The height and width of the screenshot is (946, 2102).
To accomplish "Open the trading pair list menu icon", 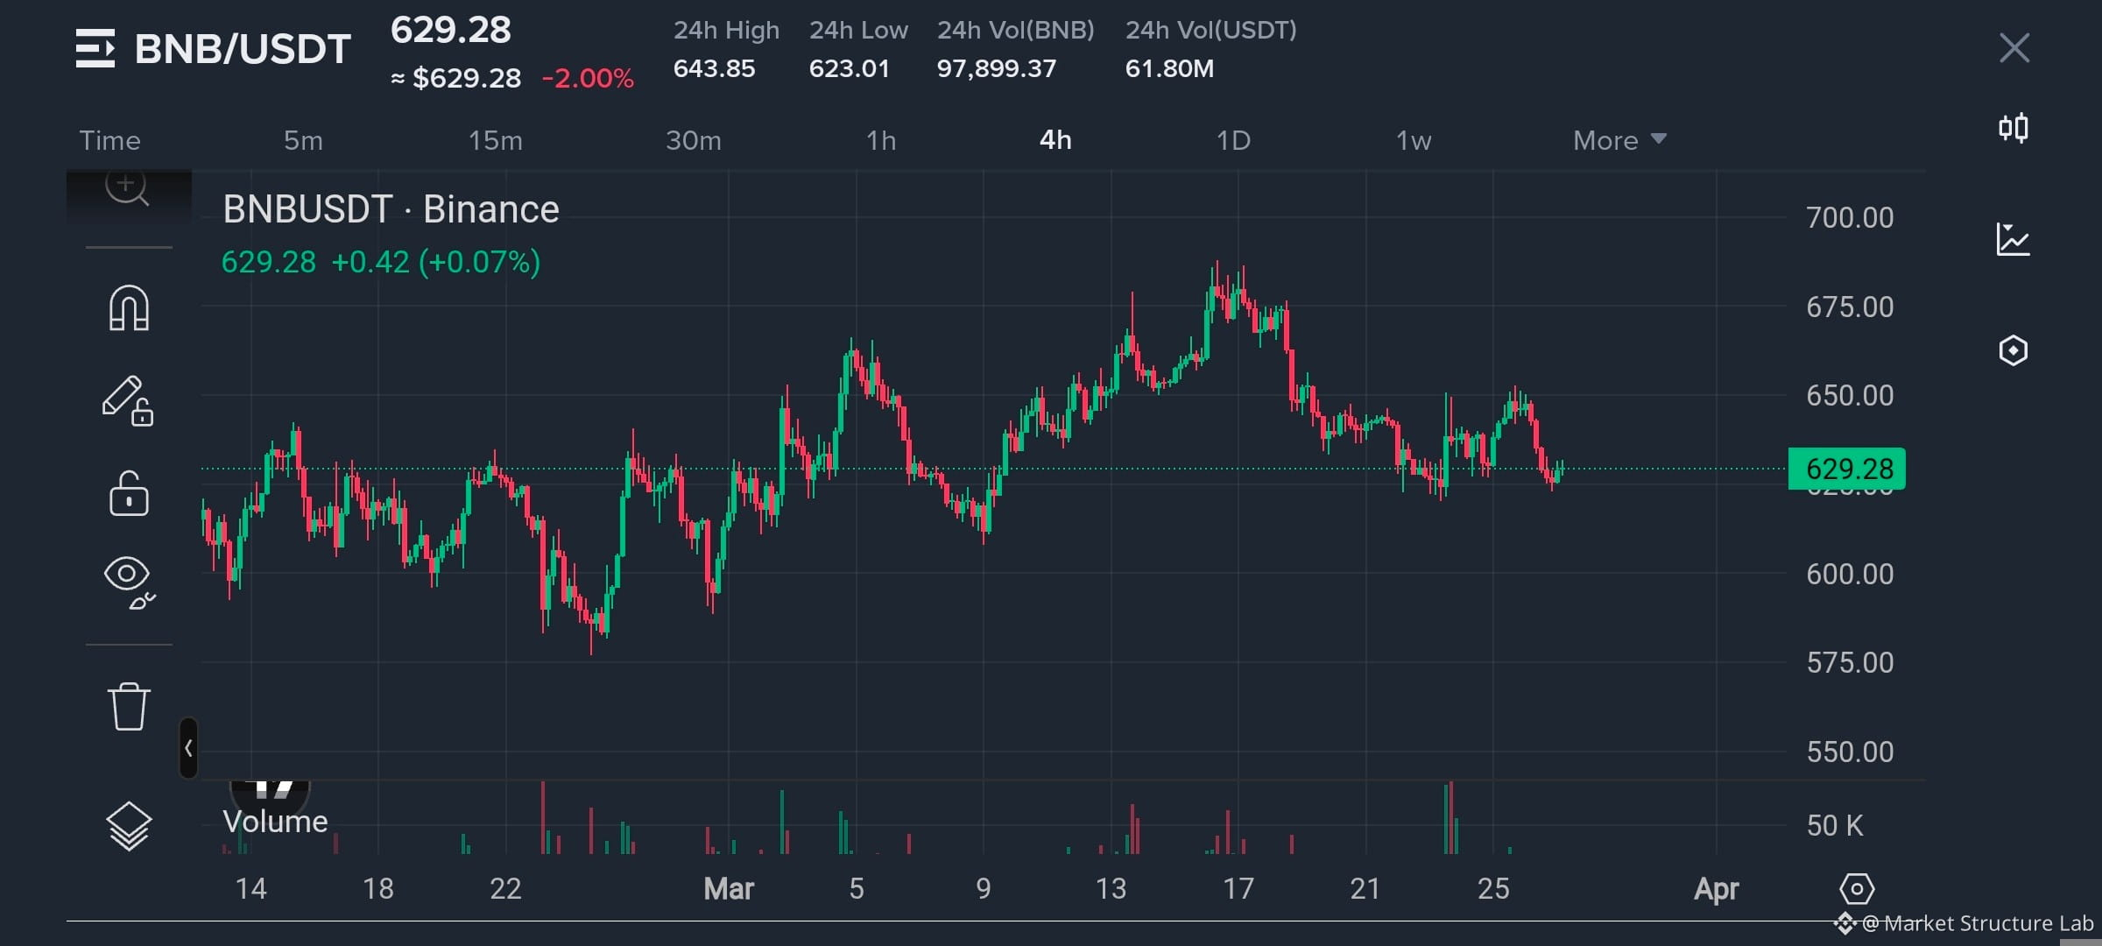I will click(x=95, y=48).
